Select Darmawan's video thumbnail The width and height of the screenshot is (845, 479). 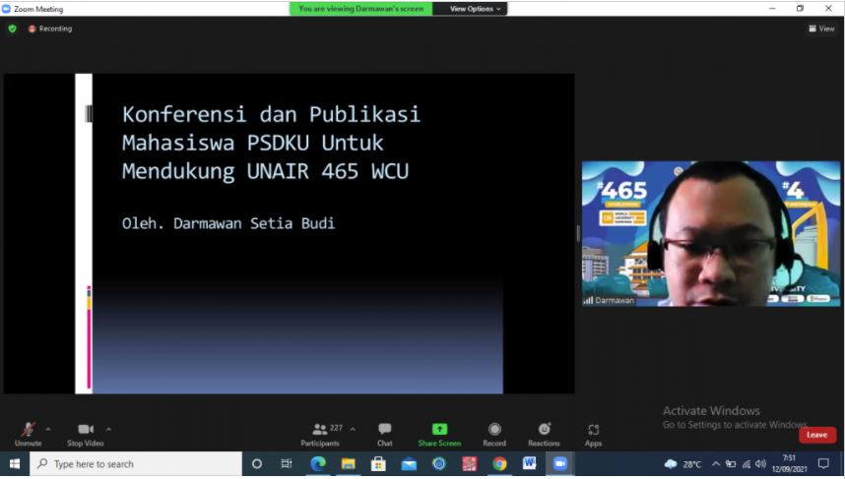pos(710,233)
